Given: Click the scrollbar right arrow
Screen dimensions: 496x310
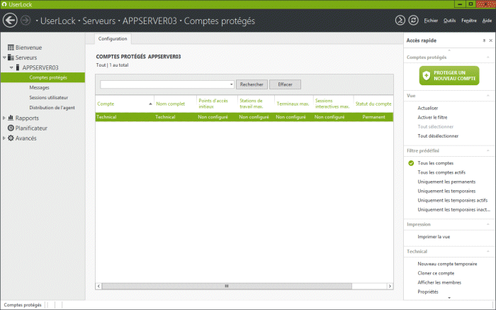Looking at the screenshot, I should click(x=390, y=286).
